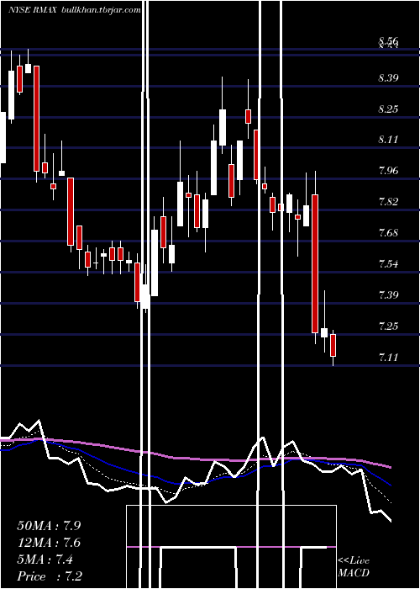Click the Price : 7.2 readout
Screen dimensions: 420x589
50,576
